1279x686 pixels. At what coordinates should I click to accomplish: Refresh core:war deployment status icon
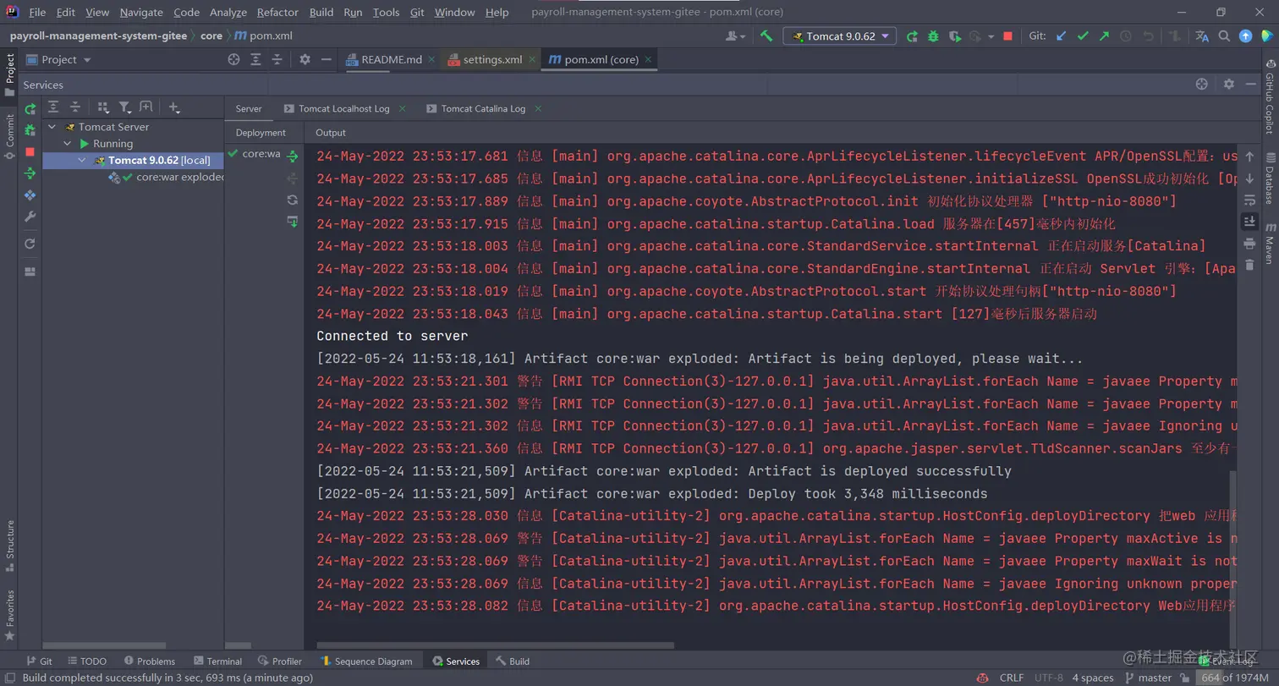[293, 200]
